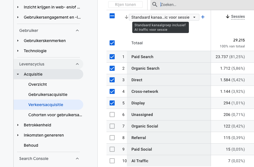
Task: Click the 23.737 (81,25%) sessions value
Action: click(230, 57)
